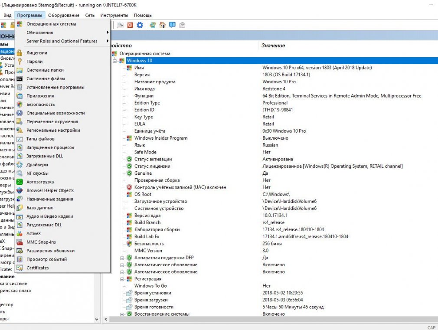This screenshot has height=330, width=438.
Task: Select Разделяемые DLL menu entry
Action: click(62, 225)
